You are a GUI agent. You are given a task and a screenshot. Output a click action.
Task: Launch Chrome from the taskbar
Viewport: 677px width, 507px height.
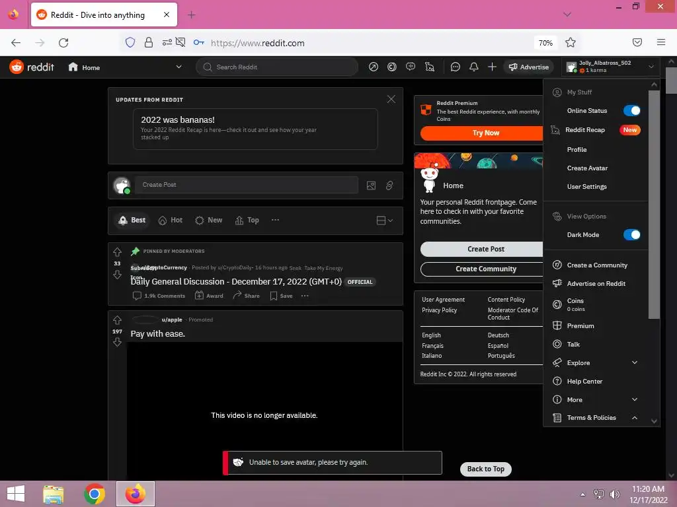95,494
